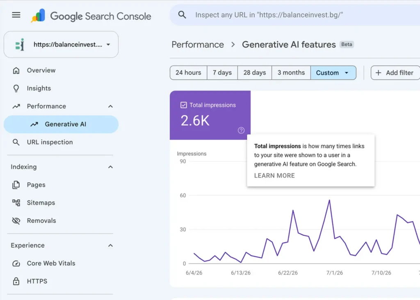
Task: Select the 28 days date range
Action: click(x=255, y=73)
